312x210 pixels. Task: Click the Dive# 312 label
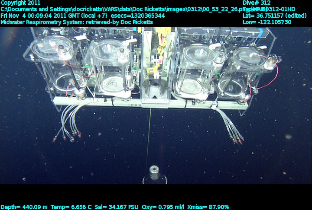point(257,3)
